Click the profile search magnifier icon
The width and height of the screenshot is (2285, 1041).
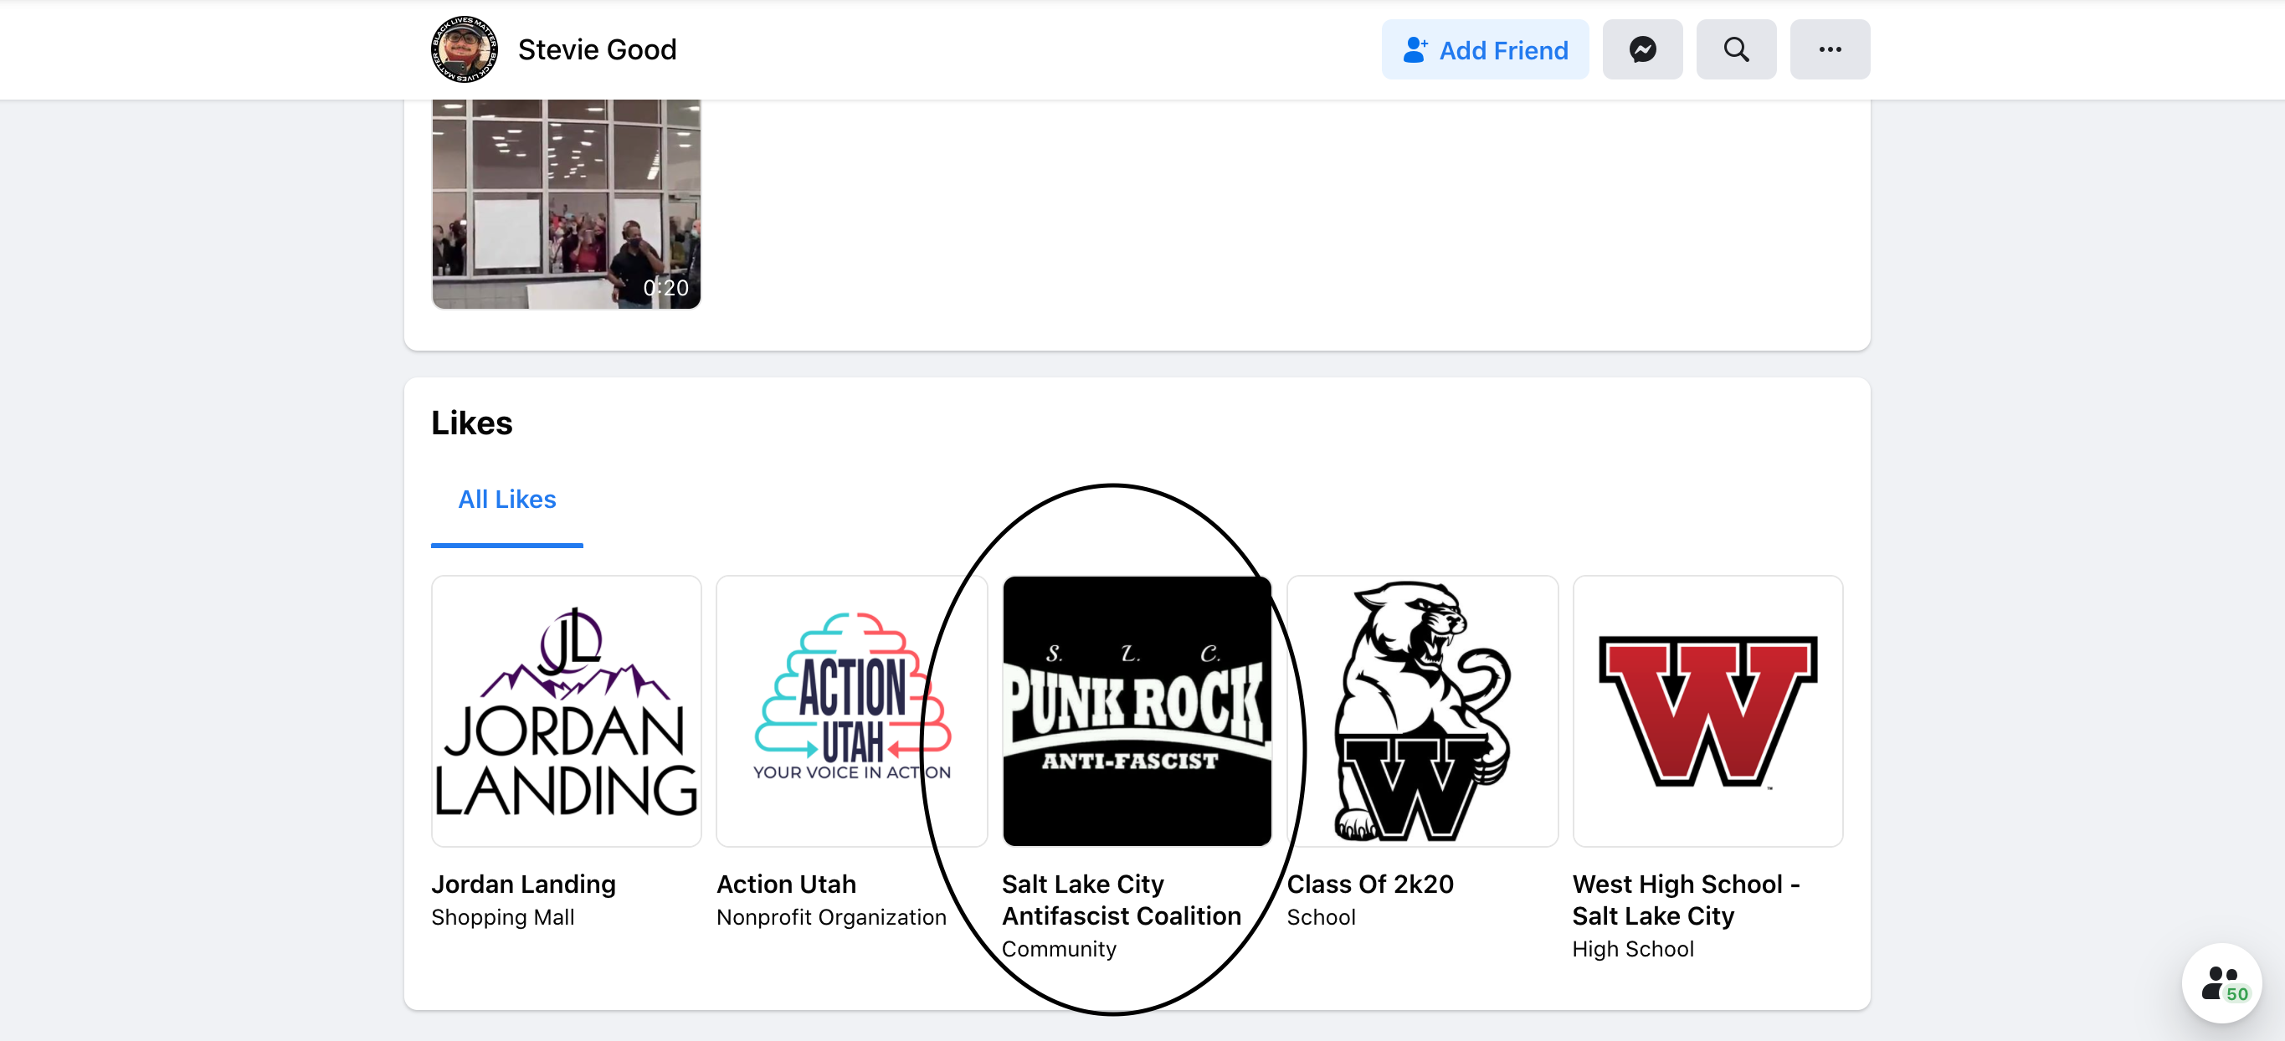coord(1736,49)
